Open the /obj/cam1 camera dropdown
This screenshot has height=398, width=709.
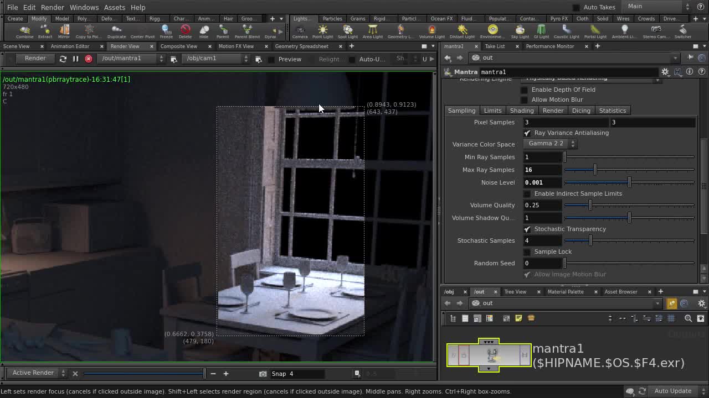tap(215, 59)
